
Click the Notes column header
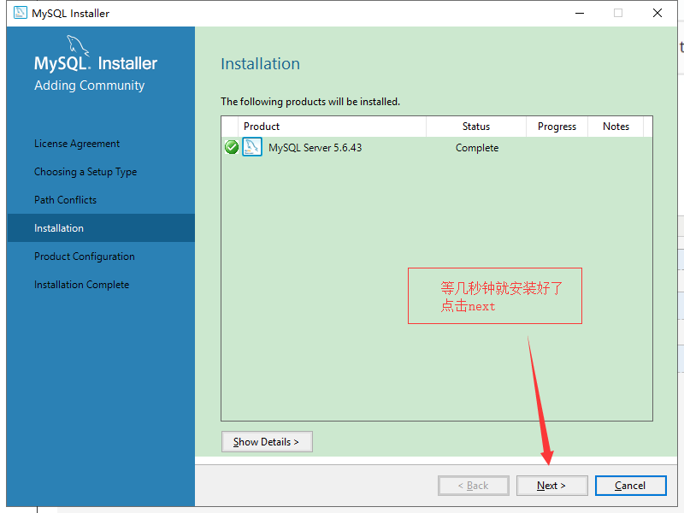616,127
